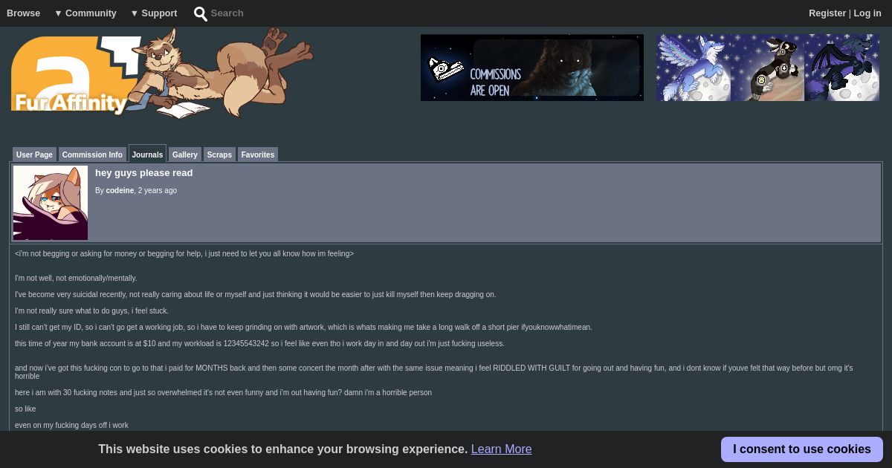
Task: Open the Fur Affinity logo homepage
Action: (162, 73)
